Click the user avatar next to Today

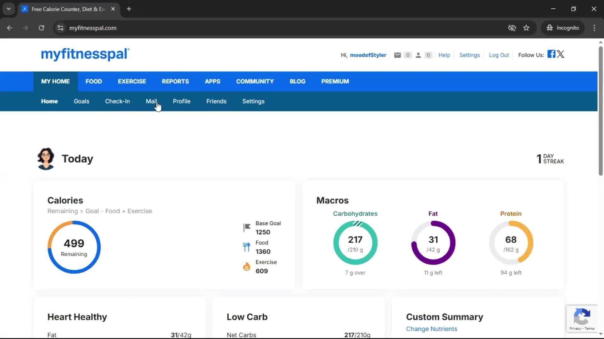click(46, 159)
